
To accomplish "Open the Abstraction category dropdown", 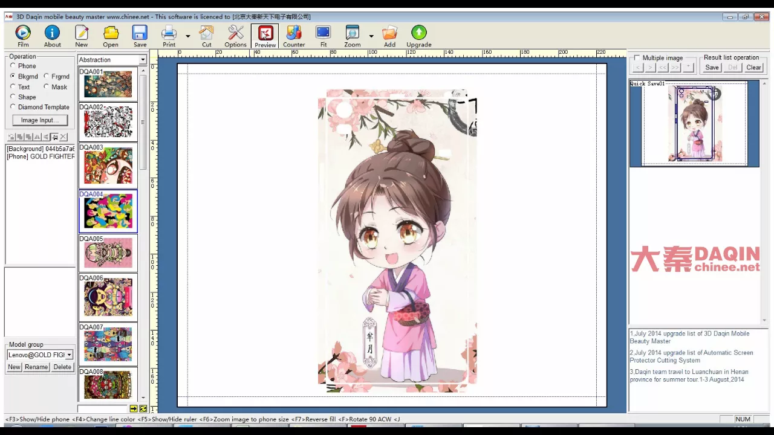I will coord(143,60).
